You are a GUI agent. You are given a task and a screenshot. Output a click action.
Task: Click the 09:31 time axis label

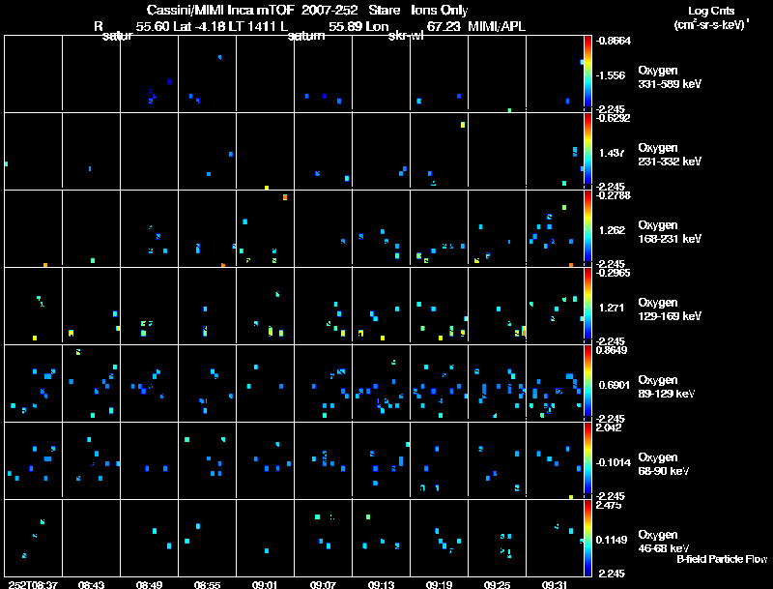(x=555, y=584)
